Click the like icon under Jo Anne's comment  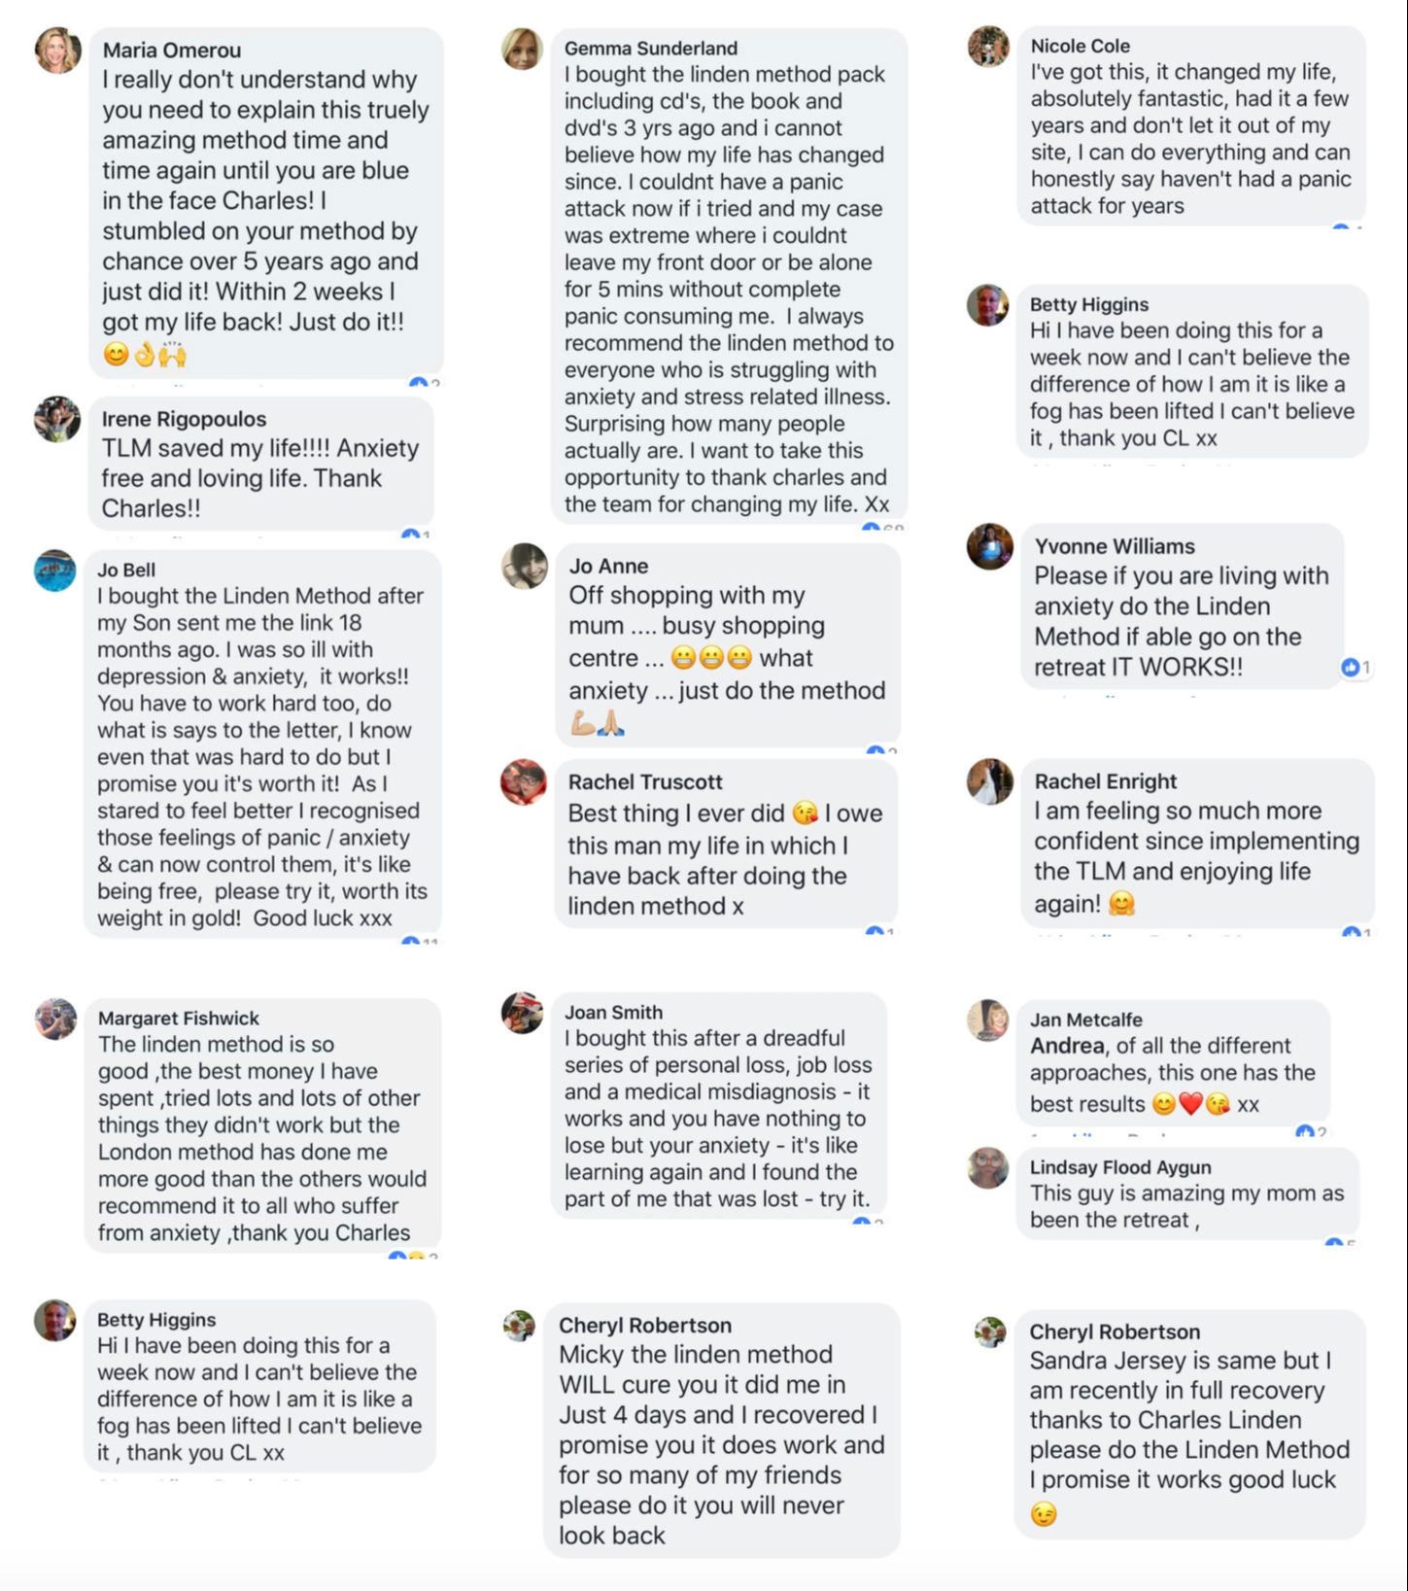[x=875, y=751]
